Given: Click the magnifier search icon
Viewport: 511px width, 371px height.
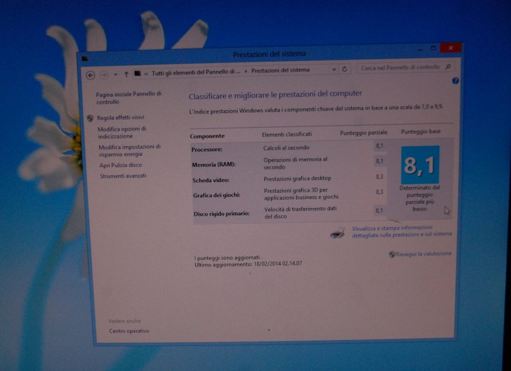Looking at the screenshot, I should (448, 66).
